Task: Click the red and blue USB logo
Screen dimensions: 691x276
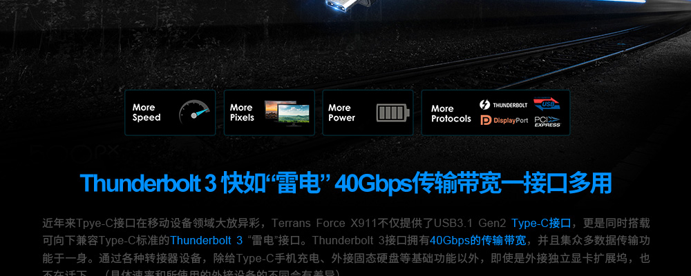Action: (547, 103)
